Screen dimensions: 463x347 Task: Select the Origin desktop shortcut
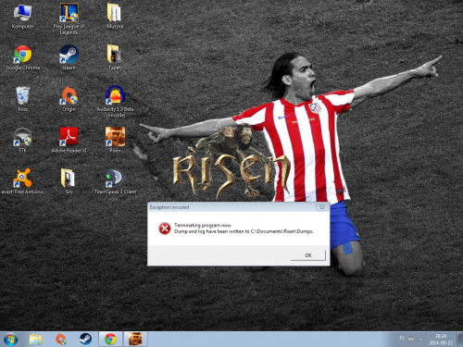click(x=69, y=99)
